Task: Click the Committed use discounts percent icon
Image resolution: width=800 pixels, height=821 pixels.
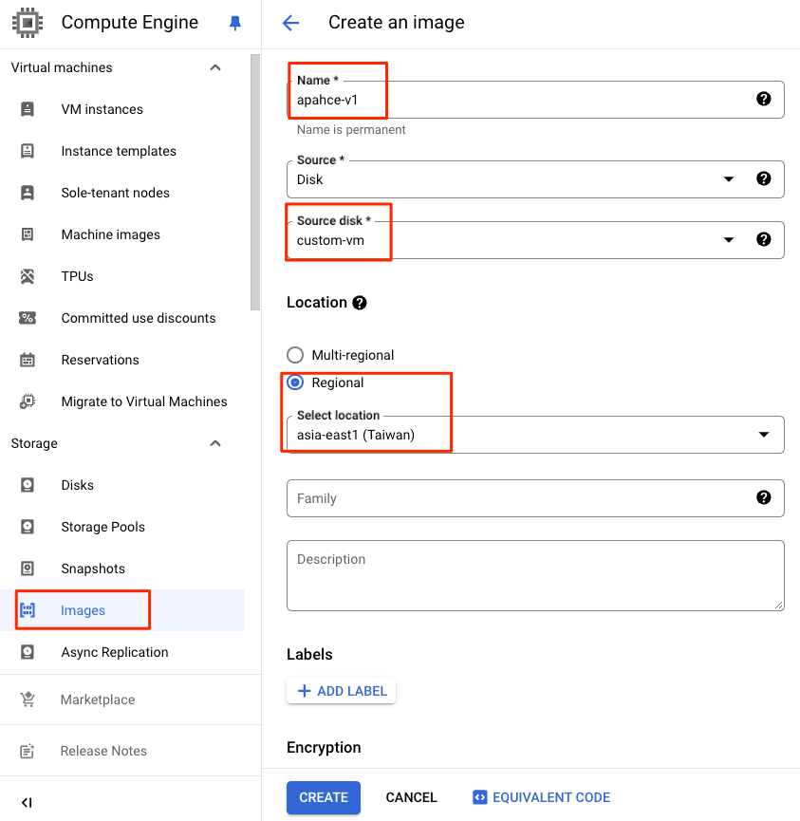Action: pyautogui.click(x=28, y=318)
